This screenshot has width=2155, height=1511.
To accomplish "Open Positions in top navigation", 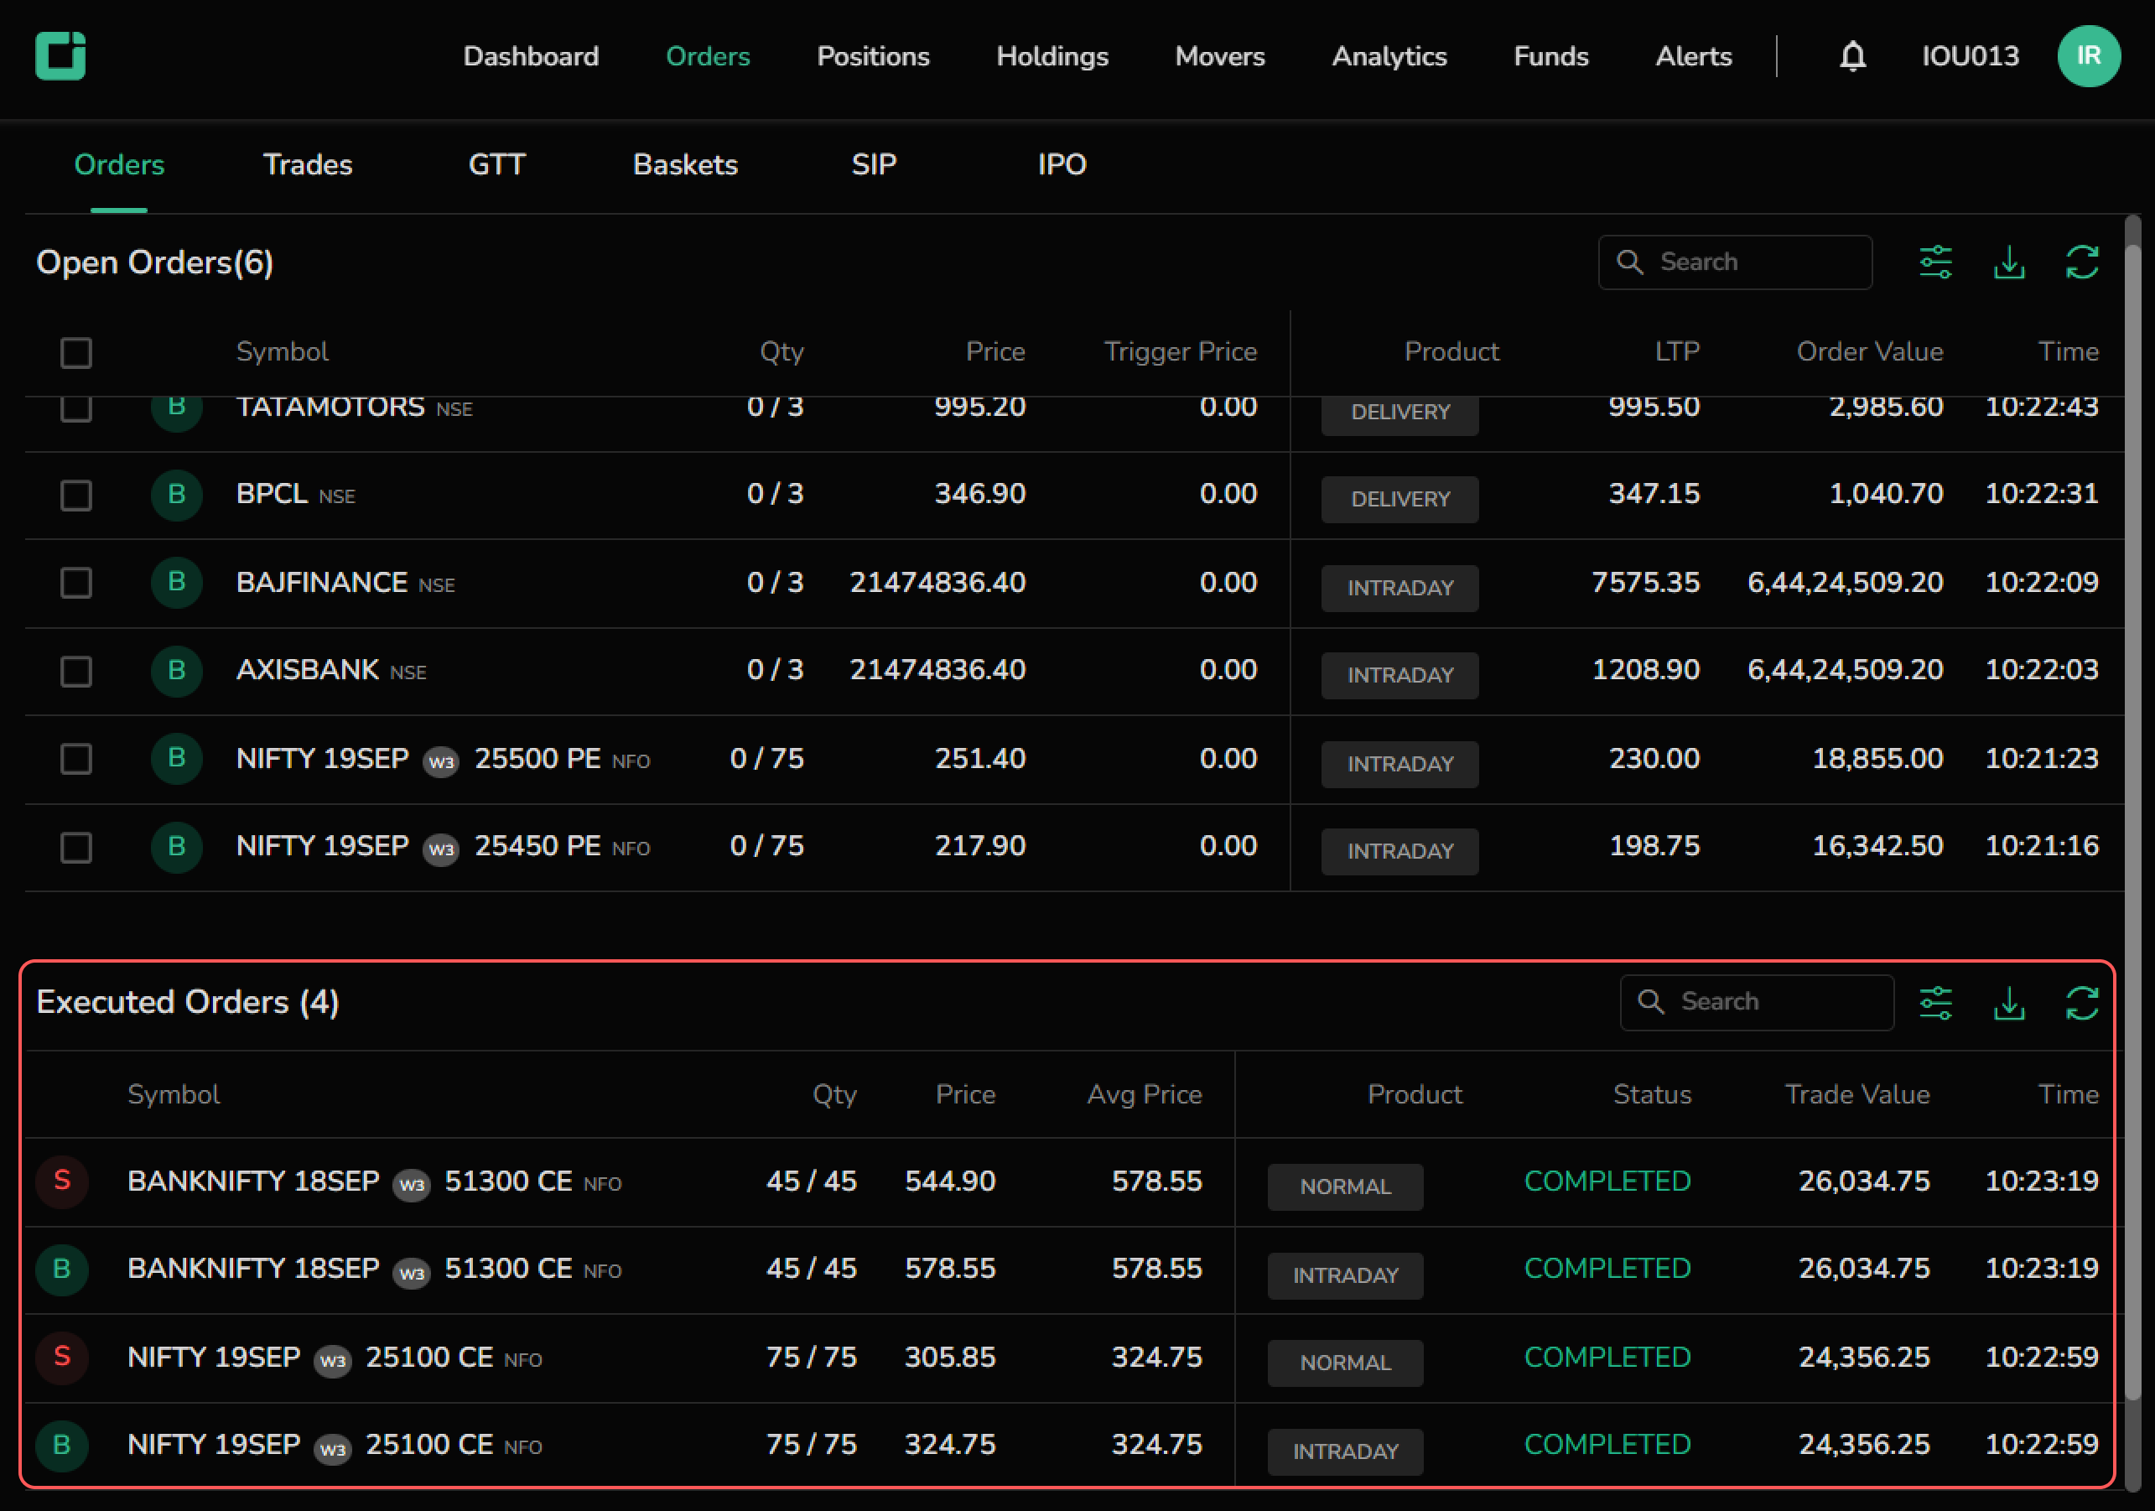I will [x=873, y=56].
